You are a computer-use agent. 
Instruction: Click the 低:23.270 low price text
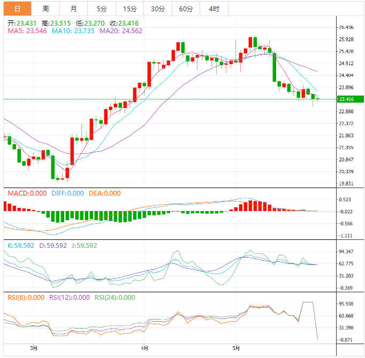[90, 24]
